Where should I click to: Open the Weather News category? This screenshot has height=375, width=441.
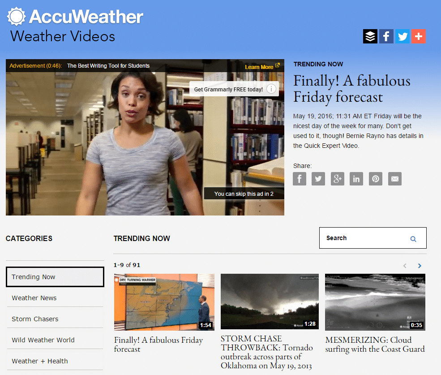point(55,298)
